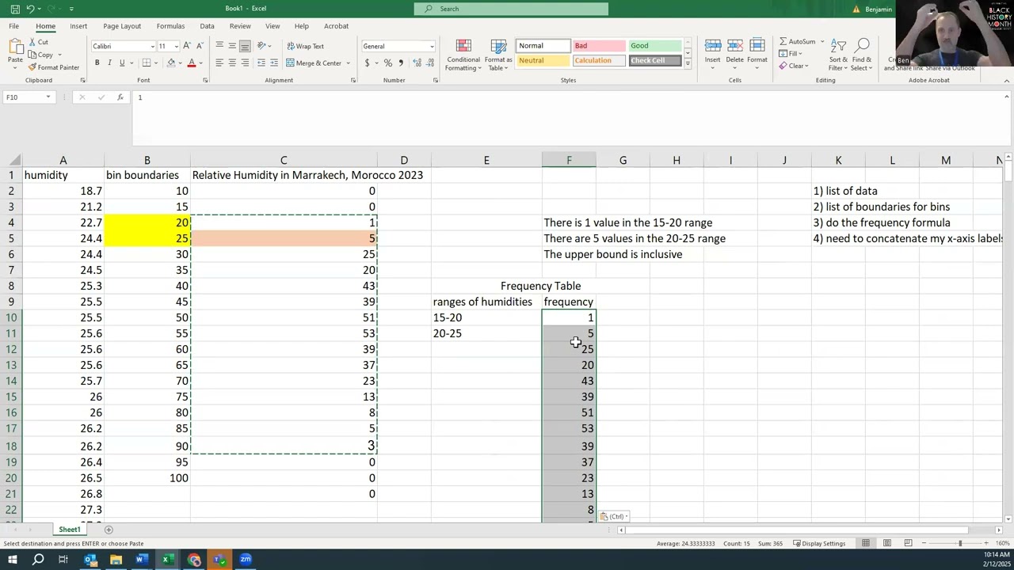Apply the Comma Style format
The width and height of the screenshot is (1014, 570).
[x=400, y=63]
